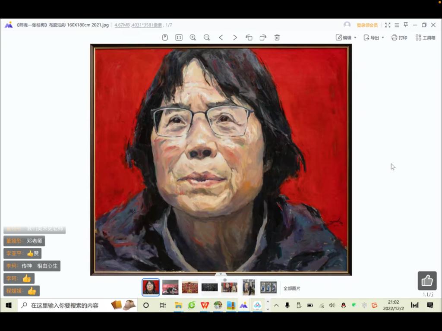Open File Explorer from the taskbar
The width and height of the screenshot is (442, 331).
[x=178, y=305]
